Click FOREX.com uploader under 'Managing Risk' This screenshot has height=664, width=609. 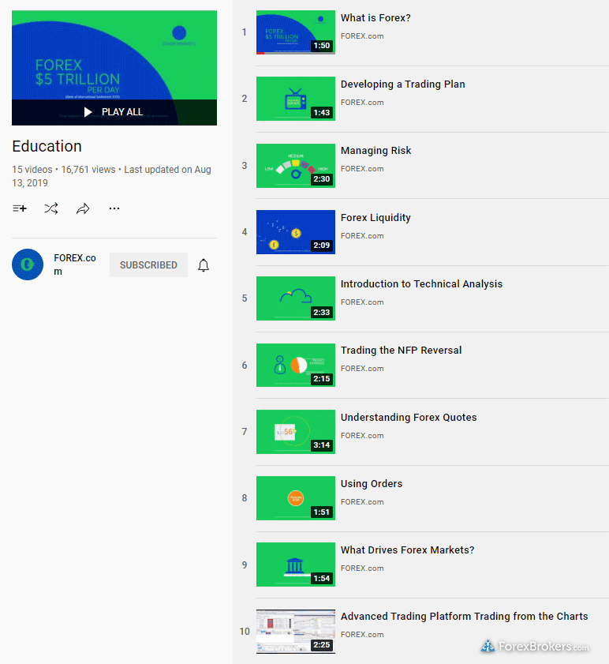pyautogui.click(x=362, y=169)
